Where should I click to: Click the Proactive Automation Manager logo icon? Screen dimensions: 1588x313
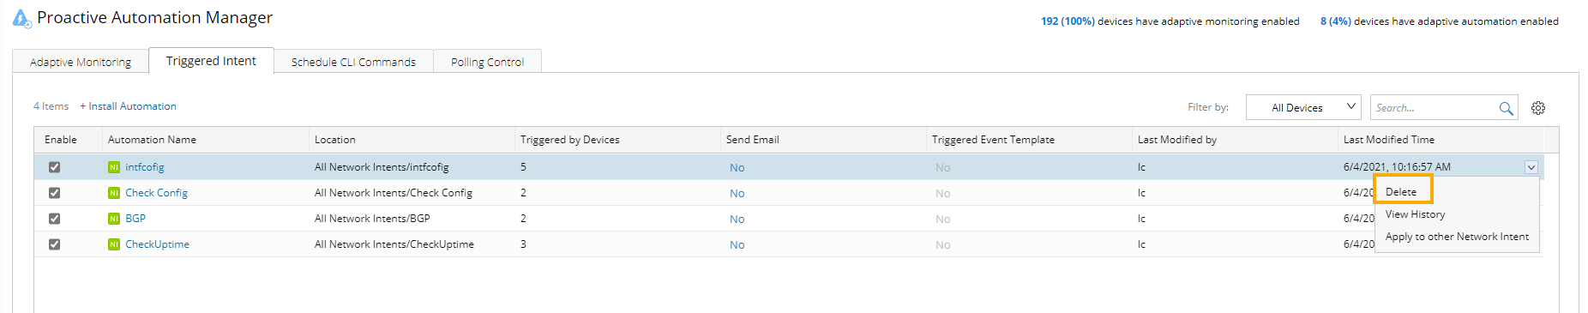coord(22,19)
